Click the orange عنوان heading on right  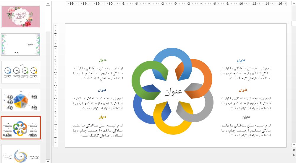(x=243, y=90)
